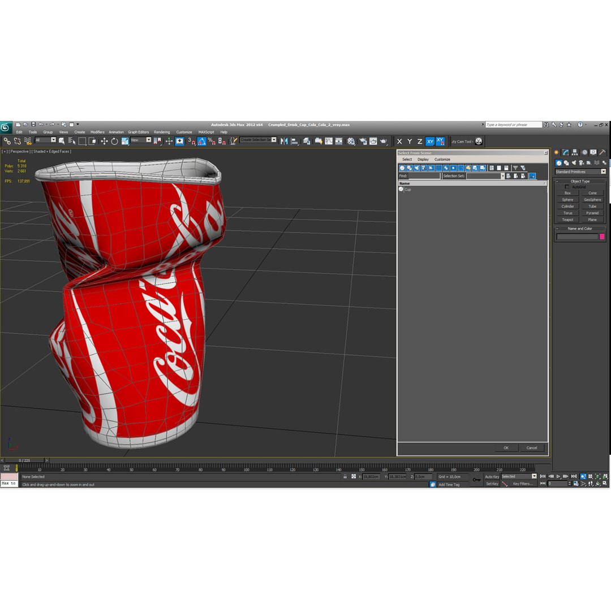Viewport: 611px width, 611px height.
Task: Open the selection filter 'All' dropdown
Action: (x=46, y=140)
